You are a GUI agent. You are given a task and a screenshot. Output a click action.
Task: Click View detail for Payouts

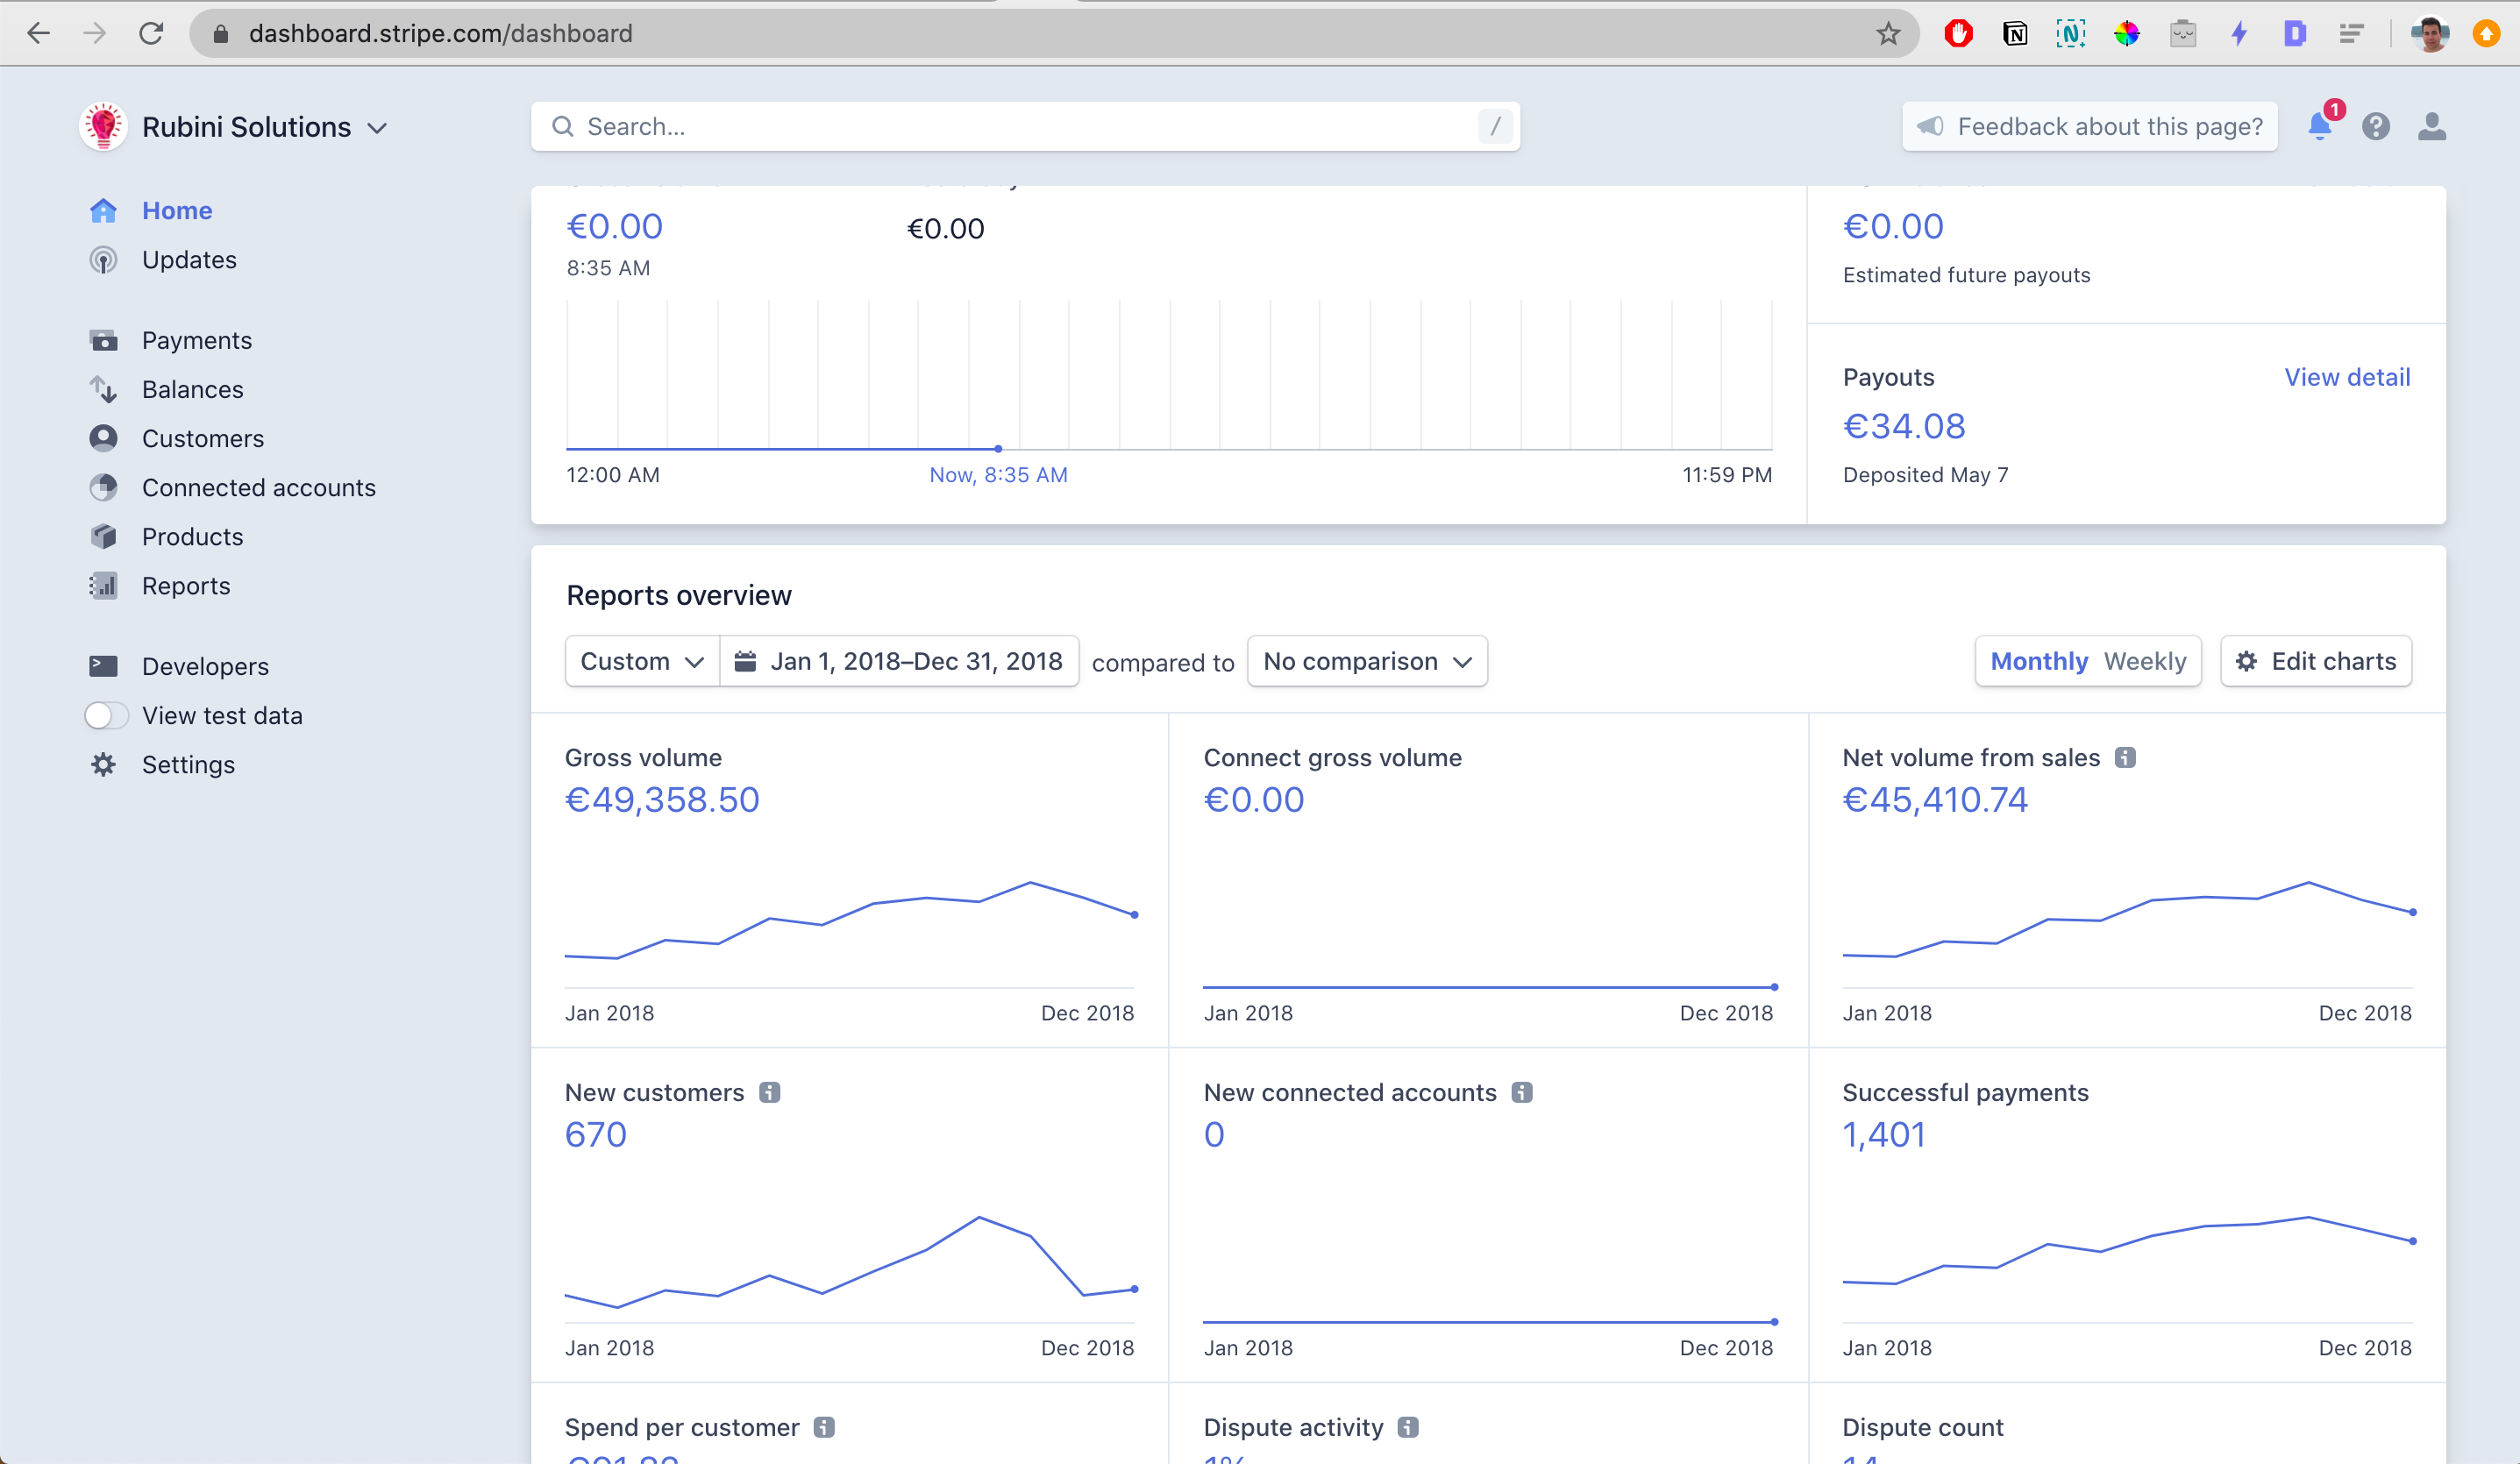2347,378
